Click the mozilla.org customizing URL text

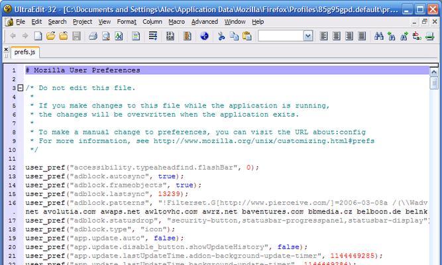tap(264, 140)
